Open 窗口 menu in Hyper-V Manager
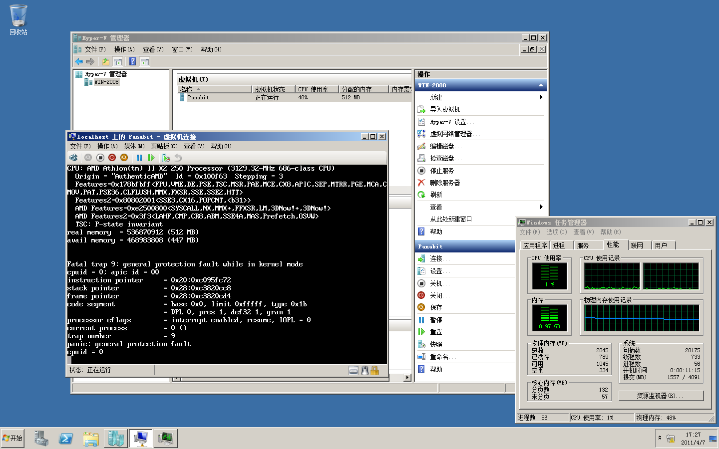The image size is (719, 449). click(182, 49)
